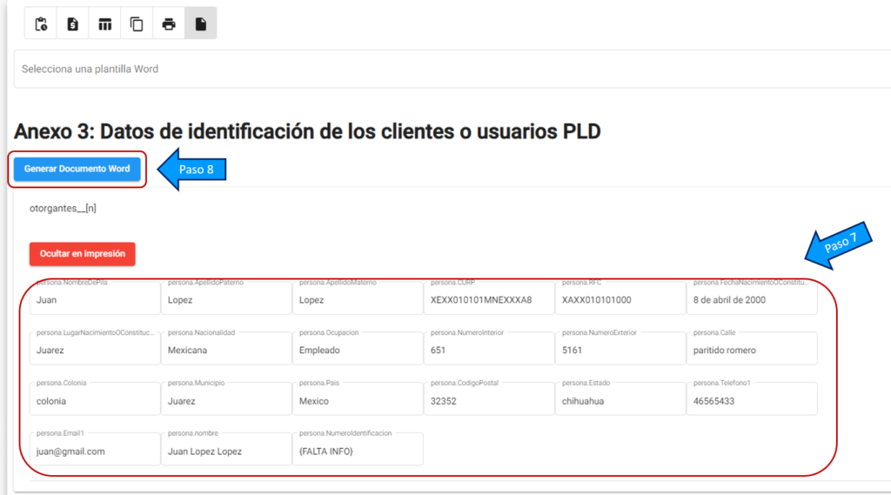The width and height of the screenshot is (891, 495).
Task: Click the persona.NombreDePila field with Juan
Action: pos(95,298)
